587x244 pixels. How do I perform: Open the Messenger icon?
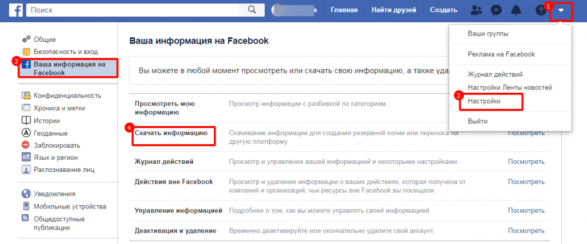tap(496, 10)
